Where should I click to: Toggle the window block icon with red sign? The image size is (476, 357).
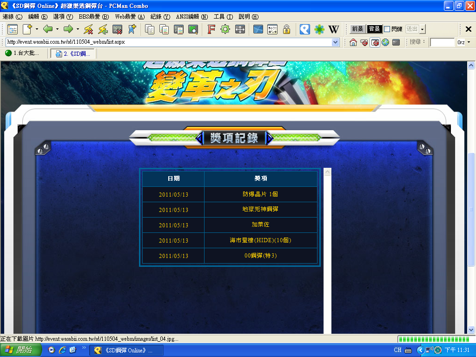[375, 42]
